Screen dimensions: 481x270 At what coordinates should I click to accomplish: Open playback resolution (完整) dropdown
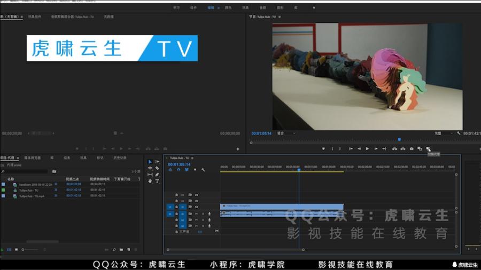coord(443,133)
